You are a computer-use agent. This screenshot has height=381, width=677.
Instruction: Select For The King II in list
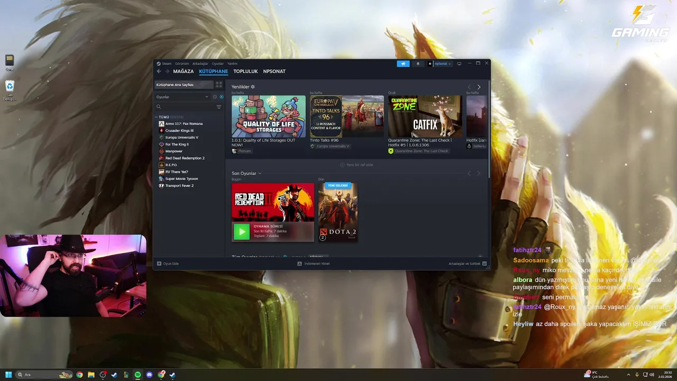tap(177, 144)
